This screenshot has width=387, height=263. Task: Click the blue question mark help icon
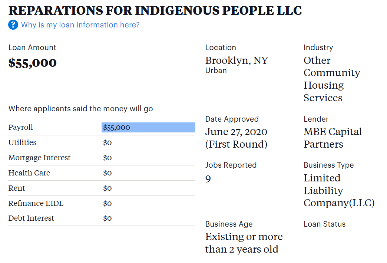coord(13,25)
